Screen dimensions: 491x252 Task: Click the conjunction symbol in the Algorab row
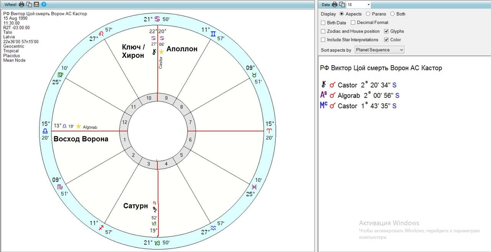(333, 95)
